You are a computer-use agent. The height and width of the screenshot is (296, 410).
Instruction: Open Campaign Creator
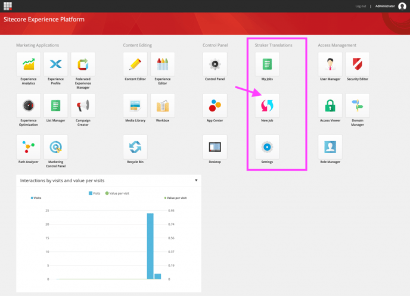tap(83, 105)
